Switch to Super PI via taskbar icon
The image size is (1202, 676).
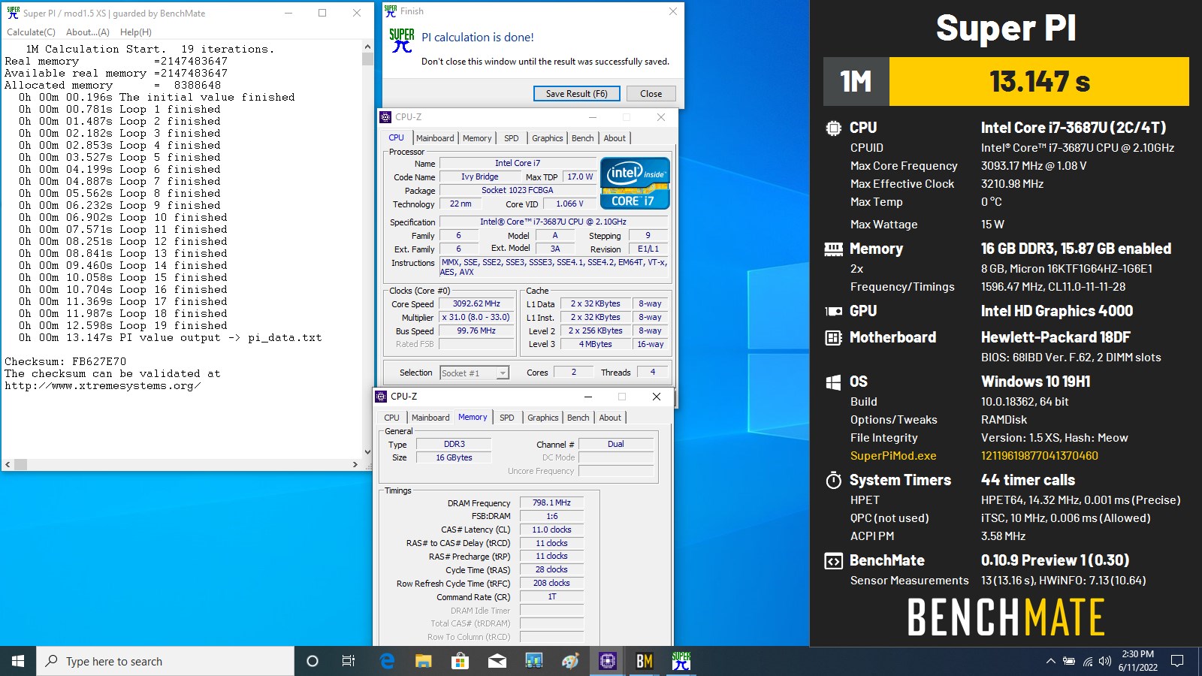681,661
